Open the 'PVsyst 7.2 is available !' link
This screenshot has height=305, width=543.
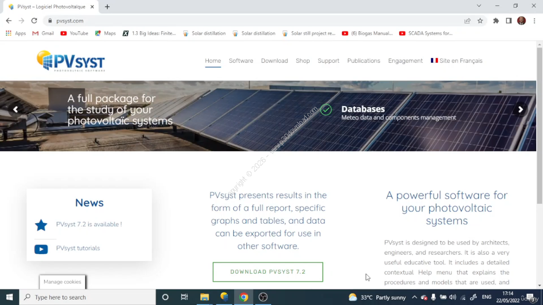point(89,224)
